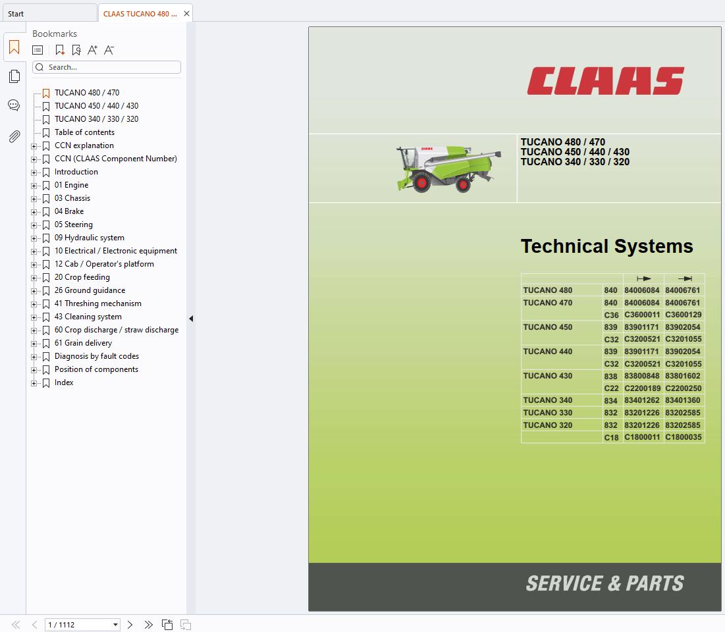Open 12 Cab / Operator's platform bookmark
This screenshot has width=725, height=632.
coord(104,264)
